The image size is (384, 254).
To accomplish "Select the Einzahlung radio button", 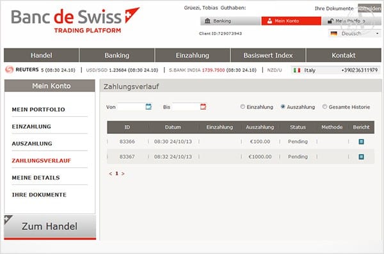I will (x=243, y=107).
